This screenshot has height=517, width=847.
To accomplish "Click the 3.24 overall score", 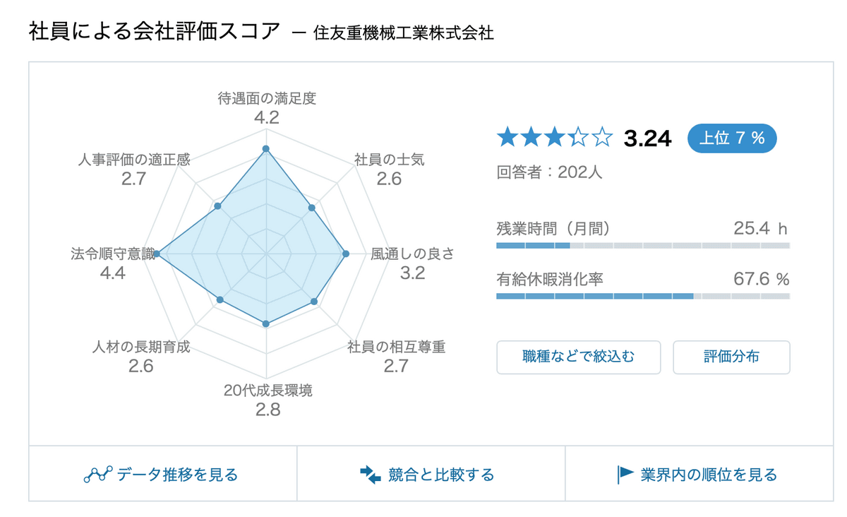I will tap(647, 138).
